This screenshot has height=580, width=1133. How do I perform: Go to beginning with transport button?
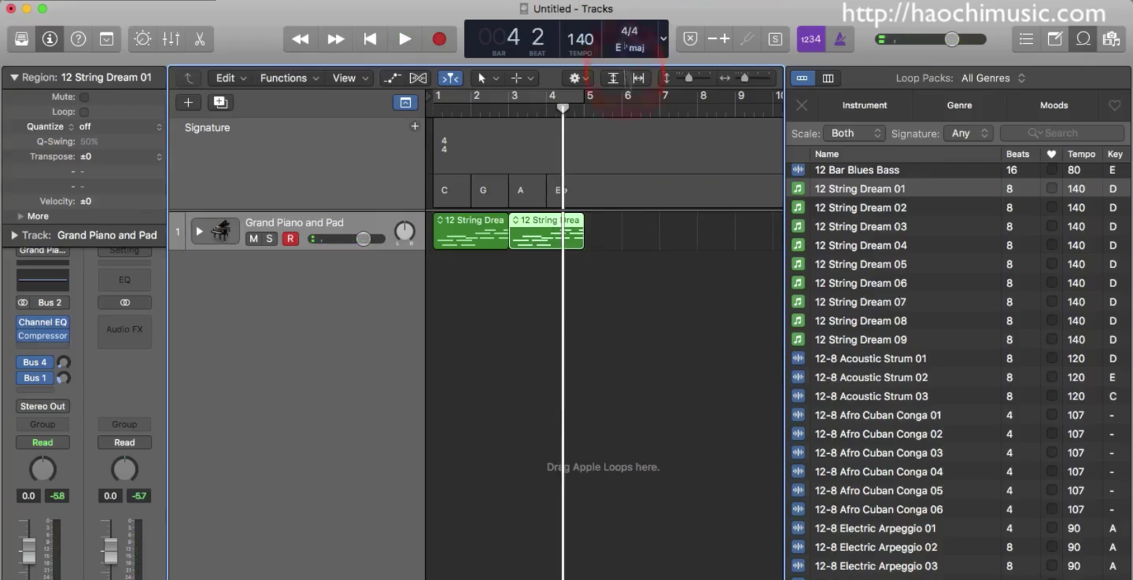pyautogui.click(x=370, y=39)
